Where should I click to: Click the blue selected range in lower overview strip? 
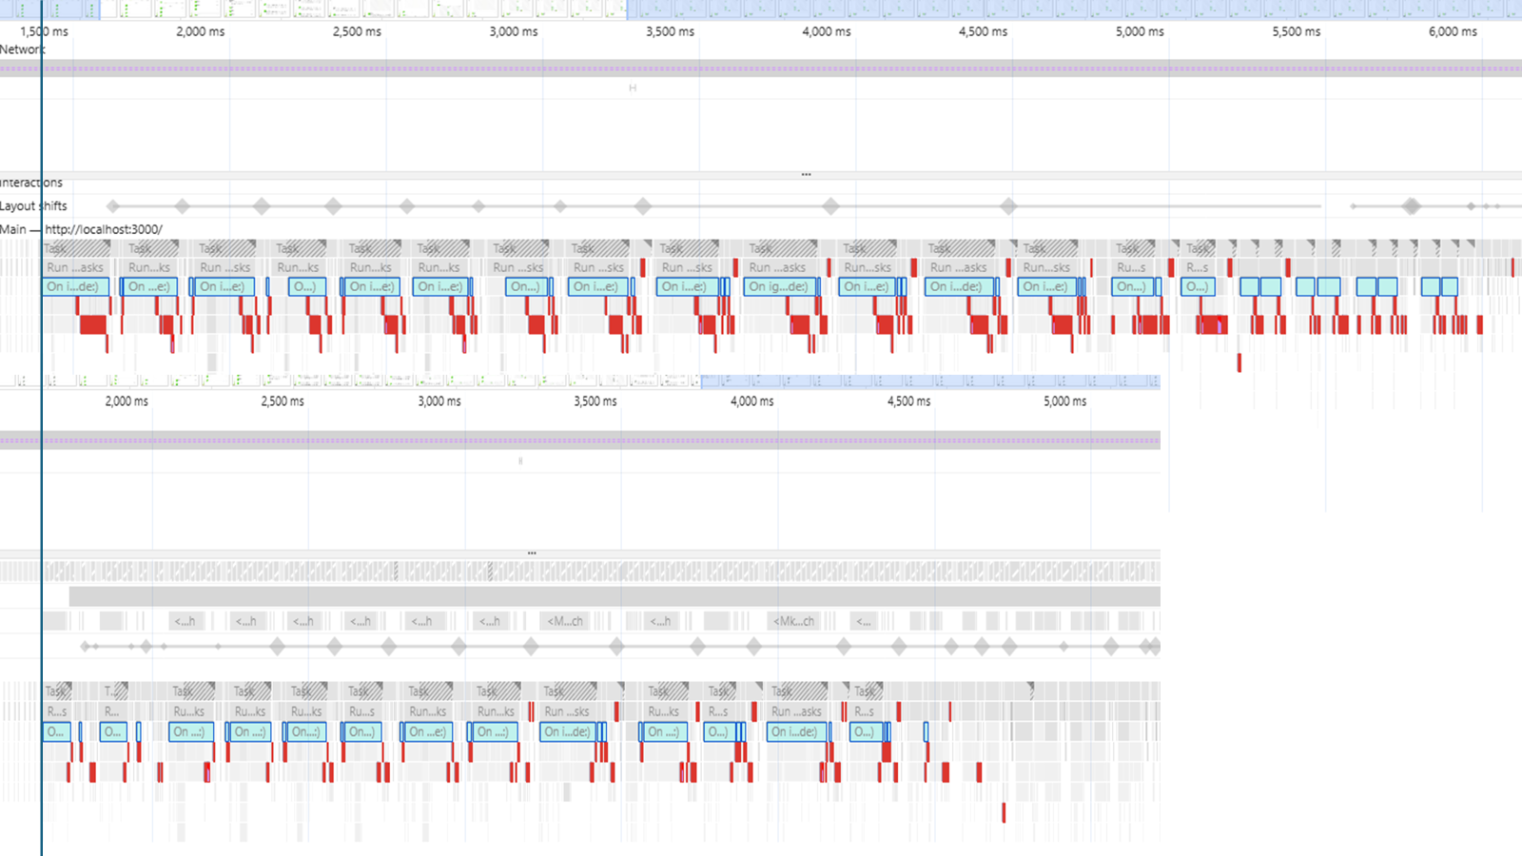coord(930,381)
